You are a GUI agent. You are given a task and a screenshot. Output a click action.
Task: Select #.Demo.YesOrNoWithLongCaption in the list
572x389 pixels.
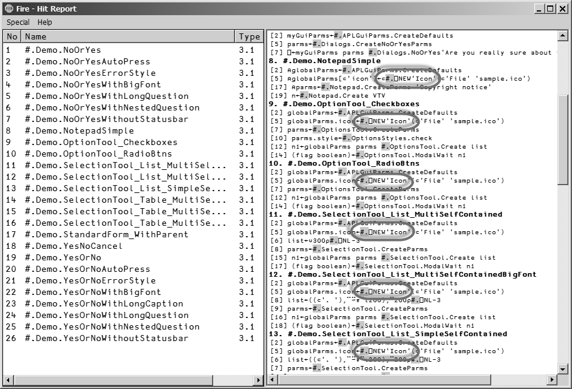click(x=133, y=303)
